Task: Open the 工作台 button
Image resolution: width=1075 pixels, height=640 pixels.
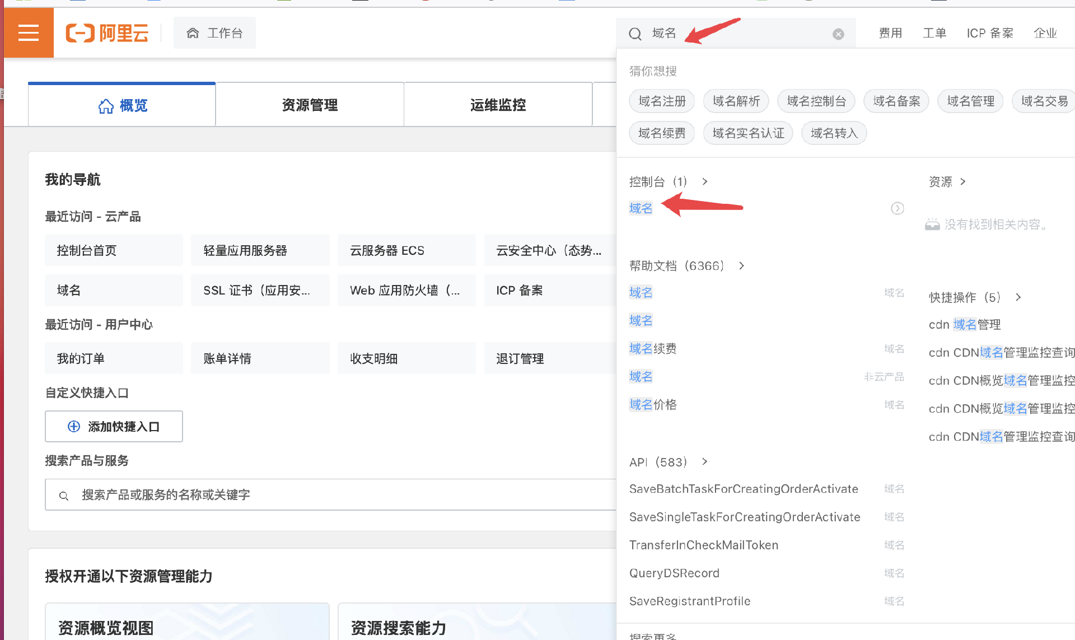Action: pyautogui.click(x=214, y=33)
